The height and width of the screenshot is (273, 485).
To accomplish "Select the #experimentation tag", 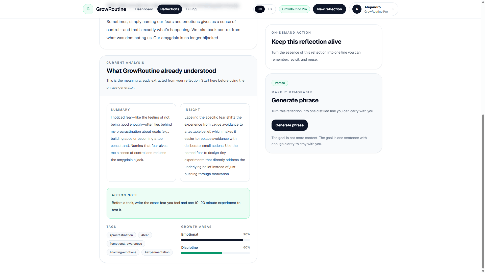I will point(157,252).
